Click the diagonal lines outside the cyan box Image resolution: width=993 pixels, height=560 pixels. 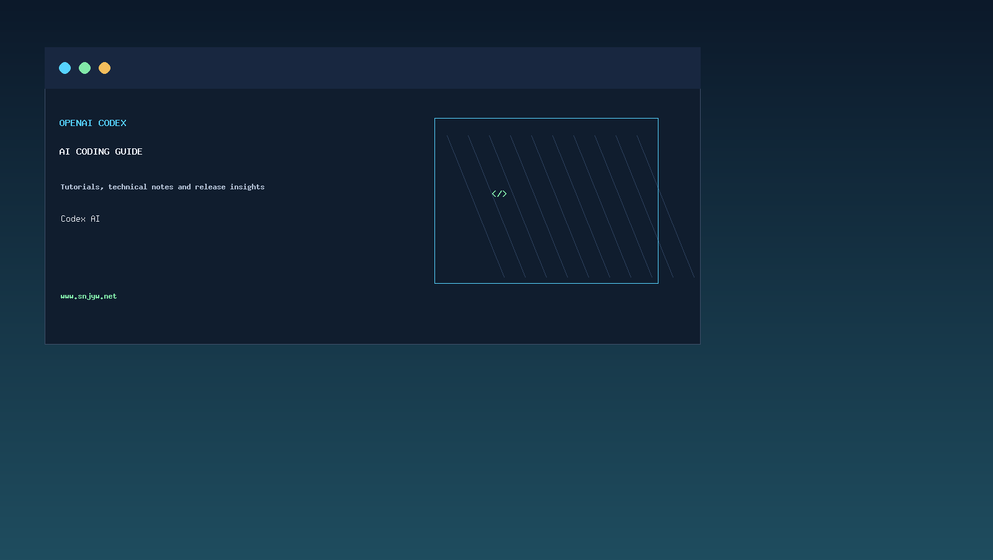pyautogui.click(x=676, y=236)
